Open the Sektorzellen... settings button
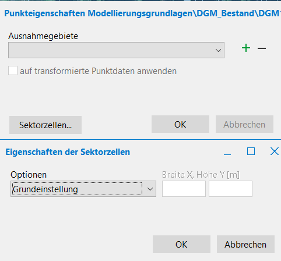 point(45,125)
